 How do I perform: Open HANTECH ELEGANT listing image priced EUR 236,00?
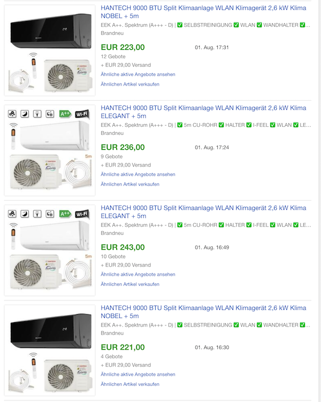[50, 150]
